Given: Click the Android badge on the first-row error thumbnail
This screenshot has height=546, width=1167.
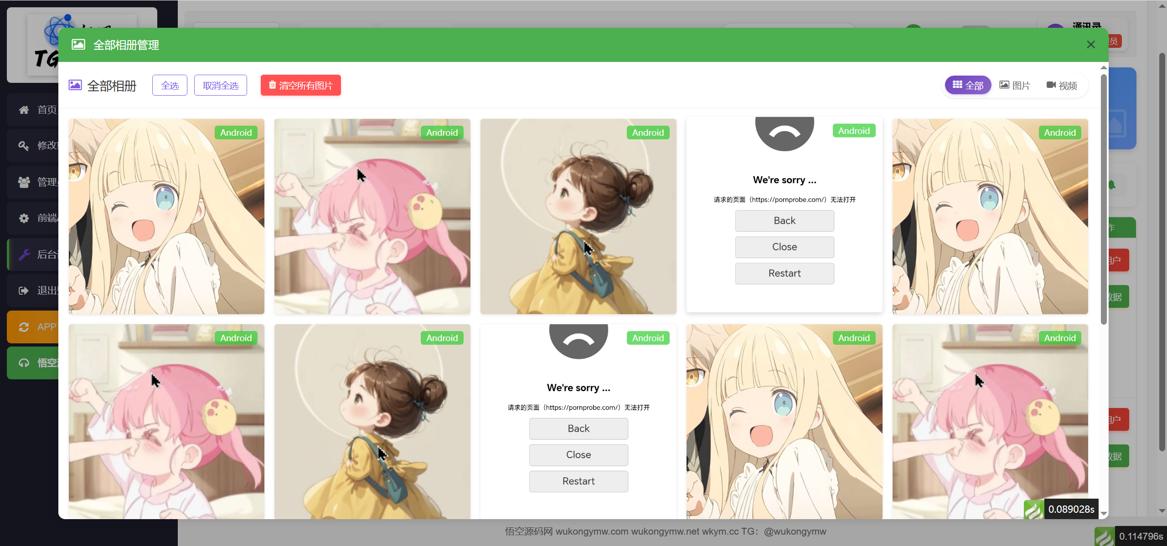Looking at the screenshot, I should point(854,131).
